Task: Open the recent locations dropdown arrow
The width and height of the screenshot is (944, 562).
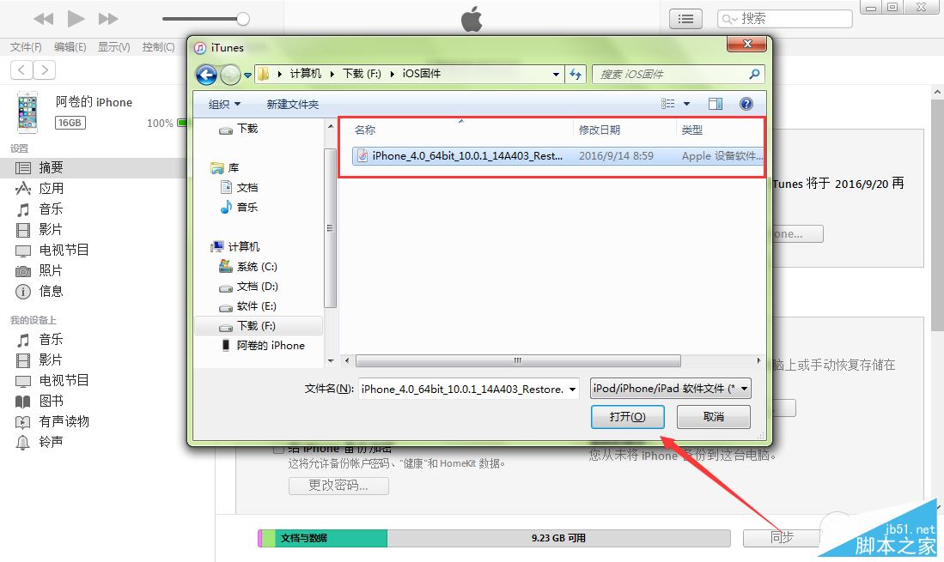Action: click(247, 76)
